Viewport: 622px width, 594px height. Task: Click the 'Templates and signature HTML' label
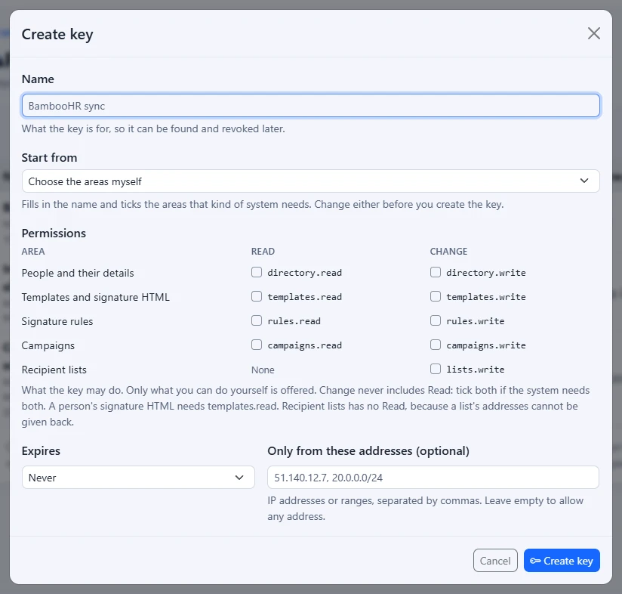[96, 298]
